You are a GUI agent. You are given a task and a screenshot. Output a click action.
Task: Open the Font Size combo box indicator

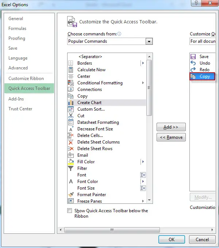[x=143, y=188]
